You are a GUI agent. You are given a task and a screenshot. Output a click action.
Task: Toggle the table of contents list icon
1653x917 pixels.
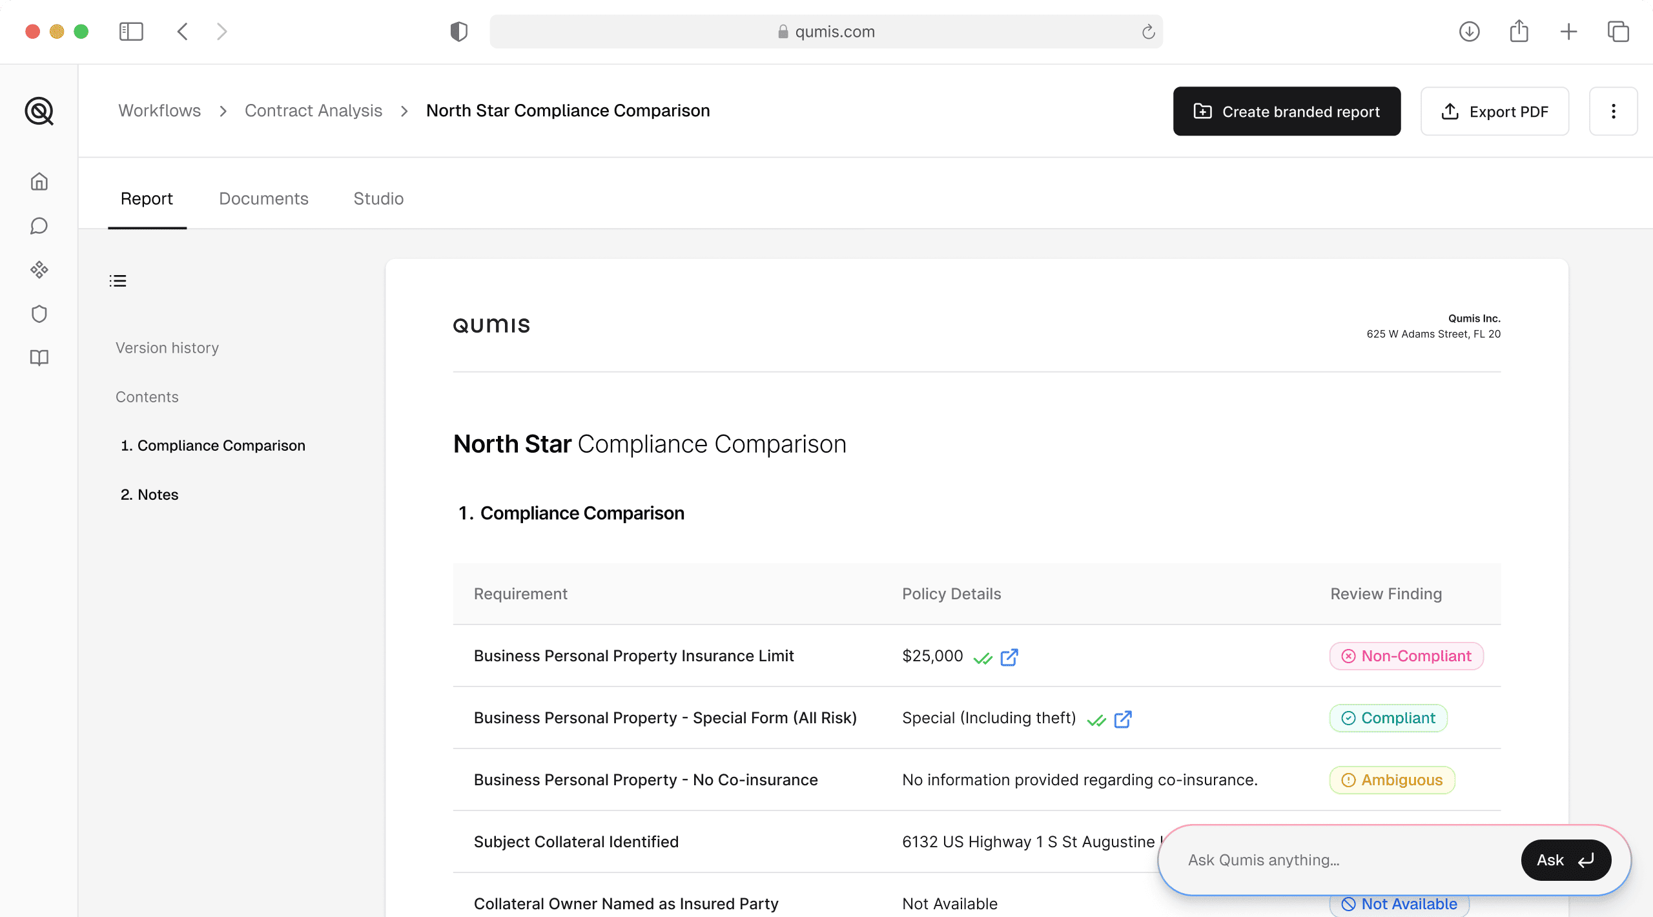point(118,281)
